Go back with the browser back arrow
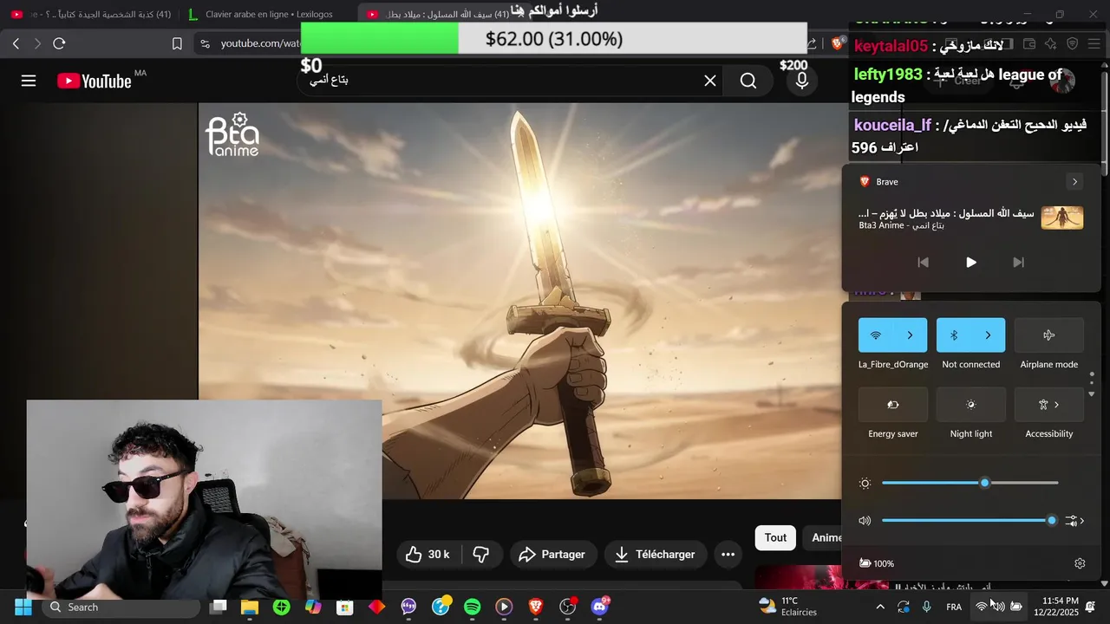The height and width of the screenshot is (624, 1110). 16,43
